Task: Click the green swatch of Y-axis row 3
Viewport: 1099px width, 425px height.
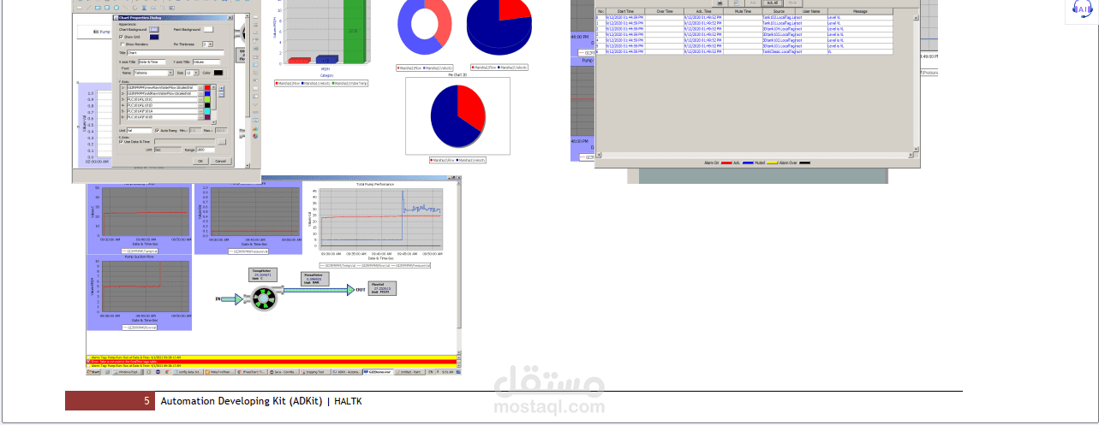Action: pyautogui.click(x=207, y=99)
